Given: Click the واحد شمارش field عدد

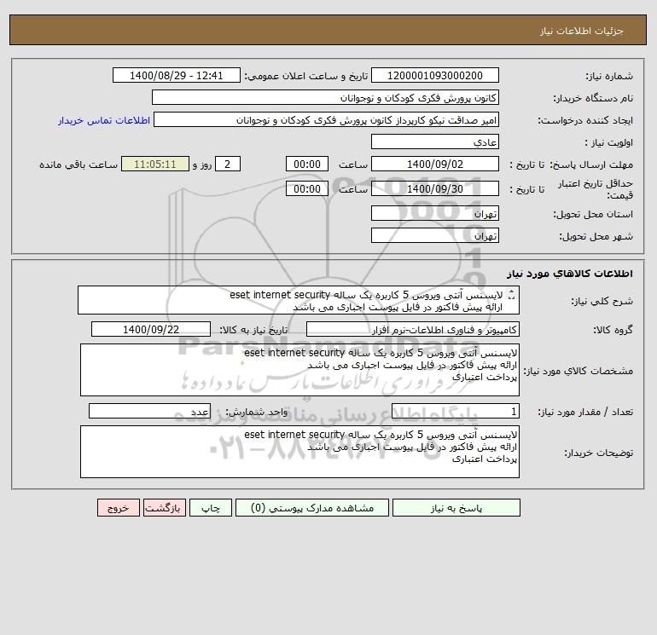Looking at the screenshot, I should point(149,411).
